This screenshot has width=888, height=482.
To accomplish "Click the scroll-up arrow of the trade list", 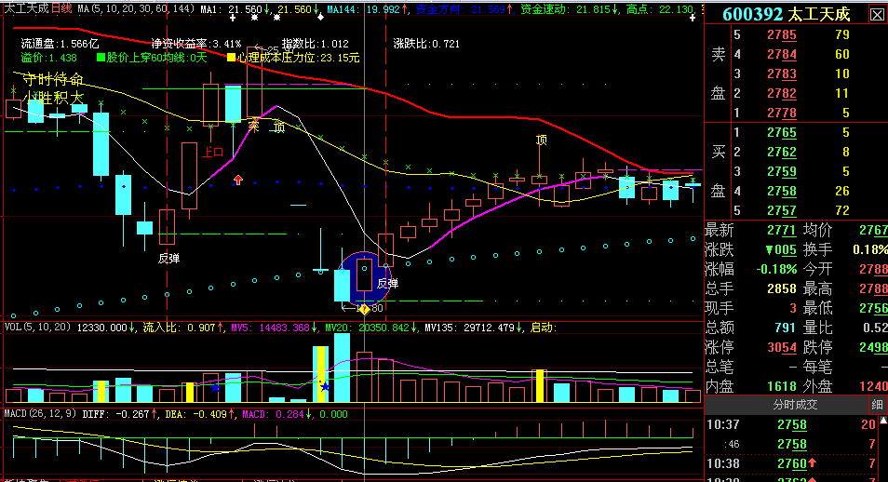I will coord(884,421).
